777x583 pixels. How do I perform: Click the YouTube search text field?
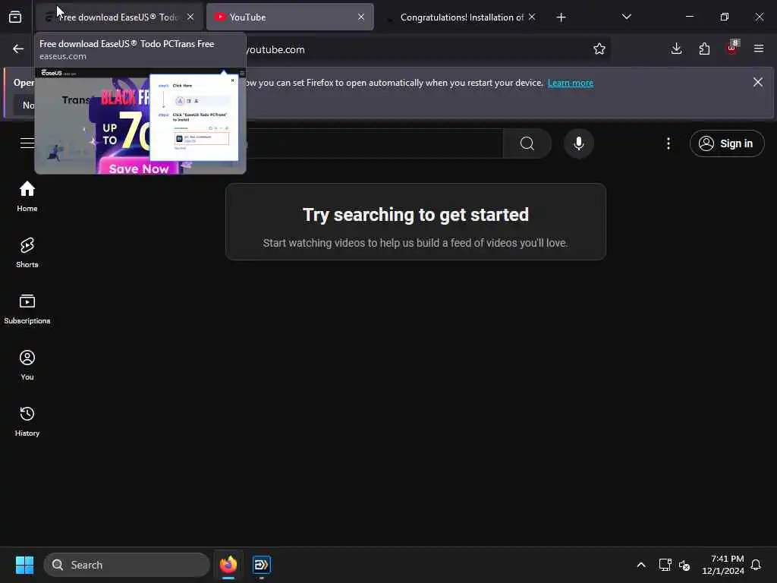coord(375,143)
